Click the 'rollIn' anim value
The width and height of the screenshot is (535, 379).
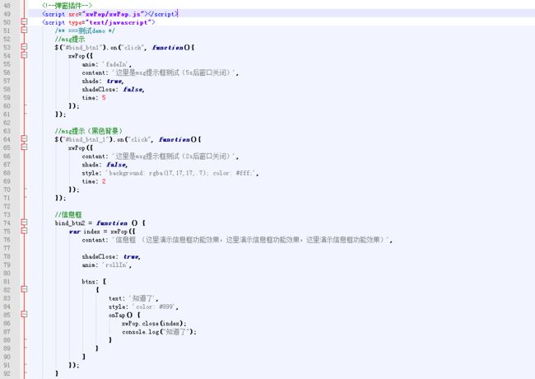point(116,265)
